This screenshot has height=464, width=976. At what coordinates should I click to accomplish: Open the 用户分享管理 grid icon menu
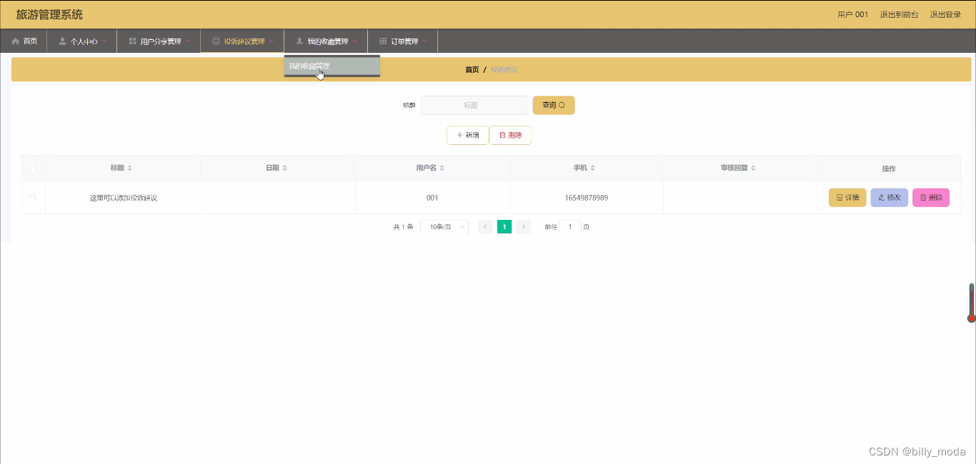[x=132, y=41]
